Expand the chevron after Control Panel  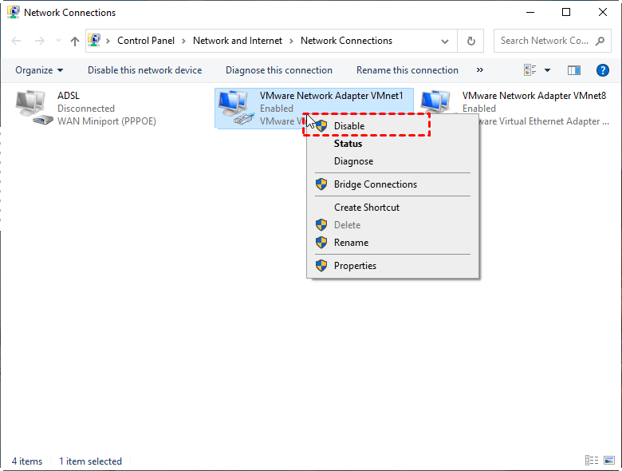pos(183,41)
